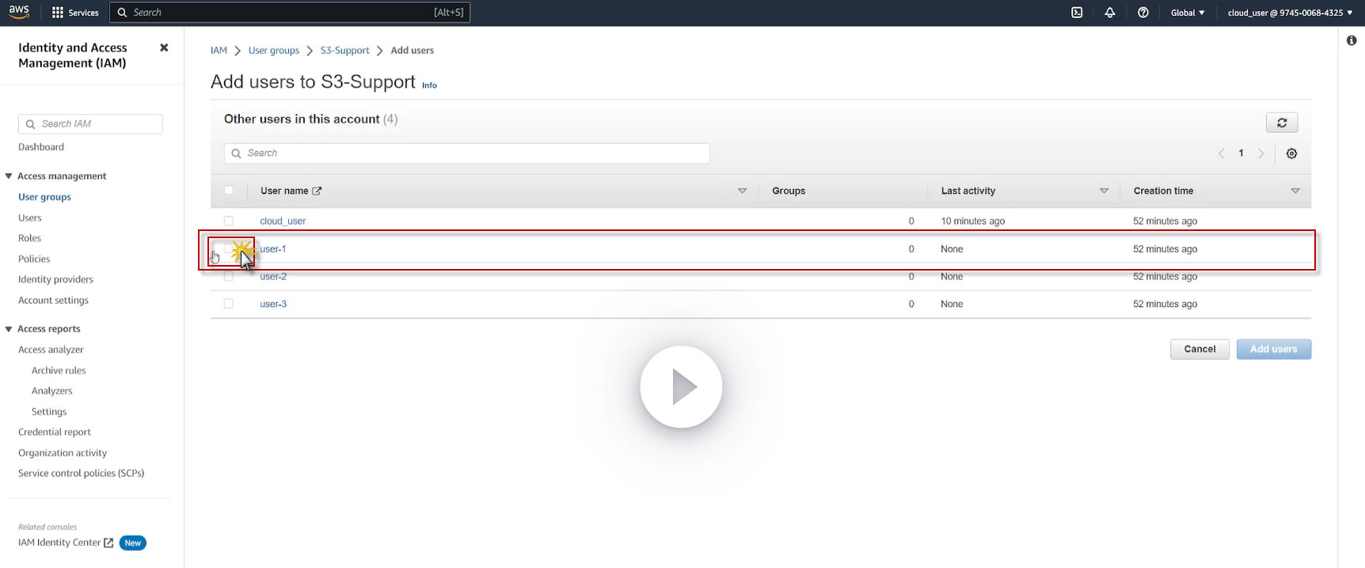Open Dashboard in the sidebar

[41, 147]
